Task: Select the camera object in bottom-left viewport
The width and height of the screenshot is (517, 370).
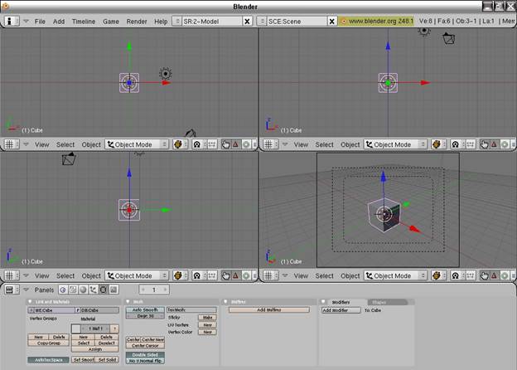Action: coord(69,158)
